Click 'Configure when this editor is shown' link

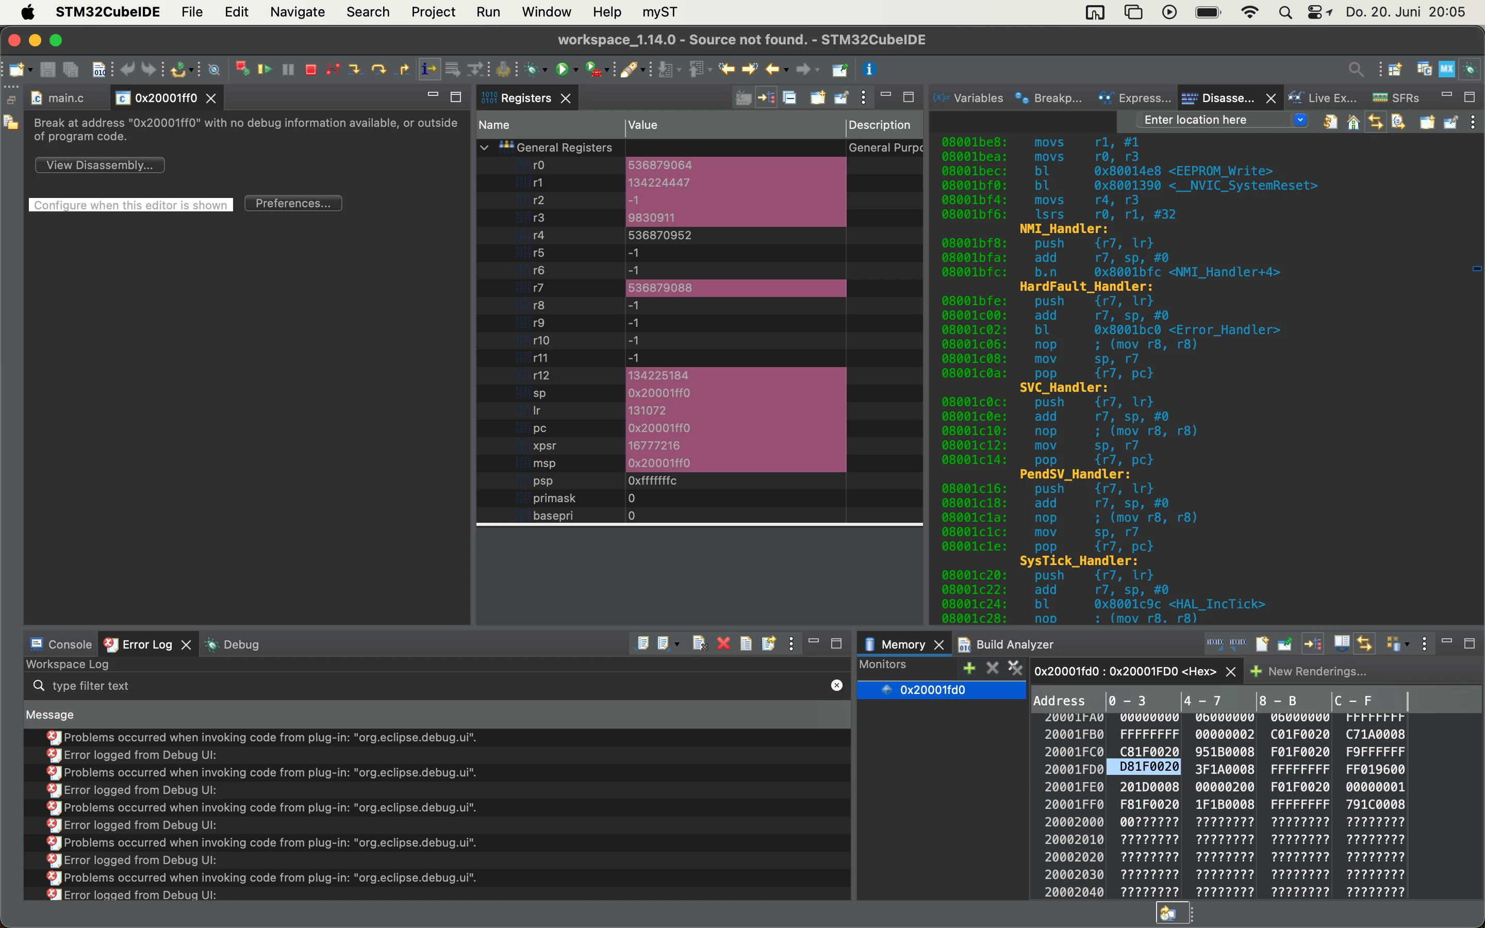point(130,205)
